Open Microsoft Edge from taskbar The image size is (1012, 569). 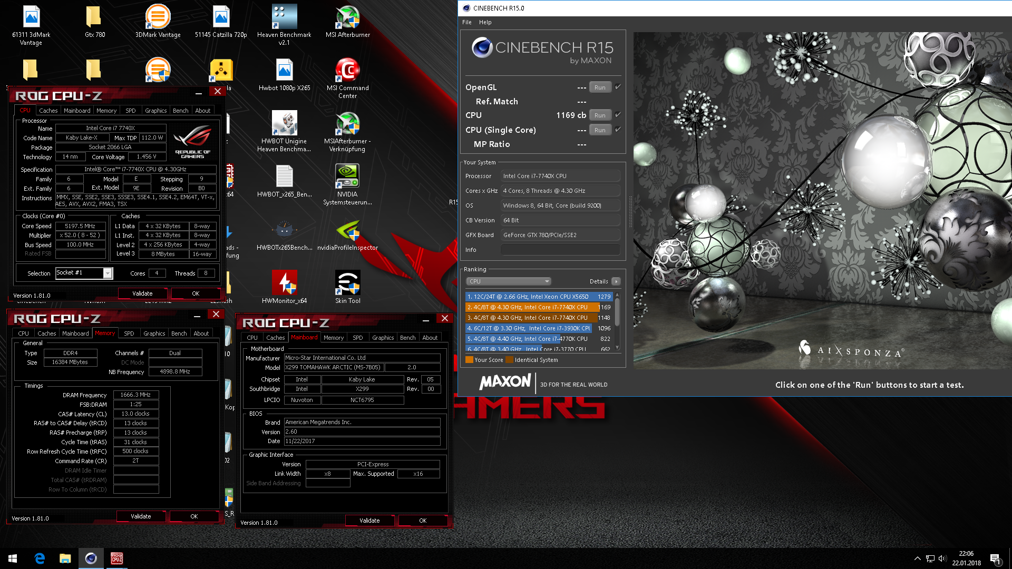[40, 558]
